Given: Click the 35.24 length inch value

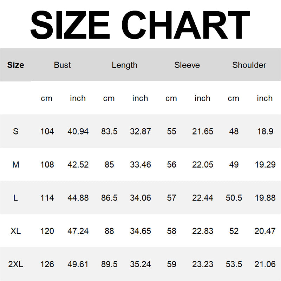Looking at the screenshot, I should click(140, 264).
